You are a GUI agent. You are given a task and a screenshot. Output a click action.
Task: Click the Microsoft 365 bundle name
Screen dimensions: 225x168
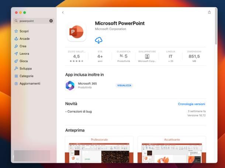point(87,84)
